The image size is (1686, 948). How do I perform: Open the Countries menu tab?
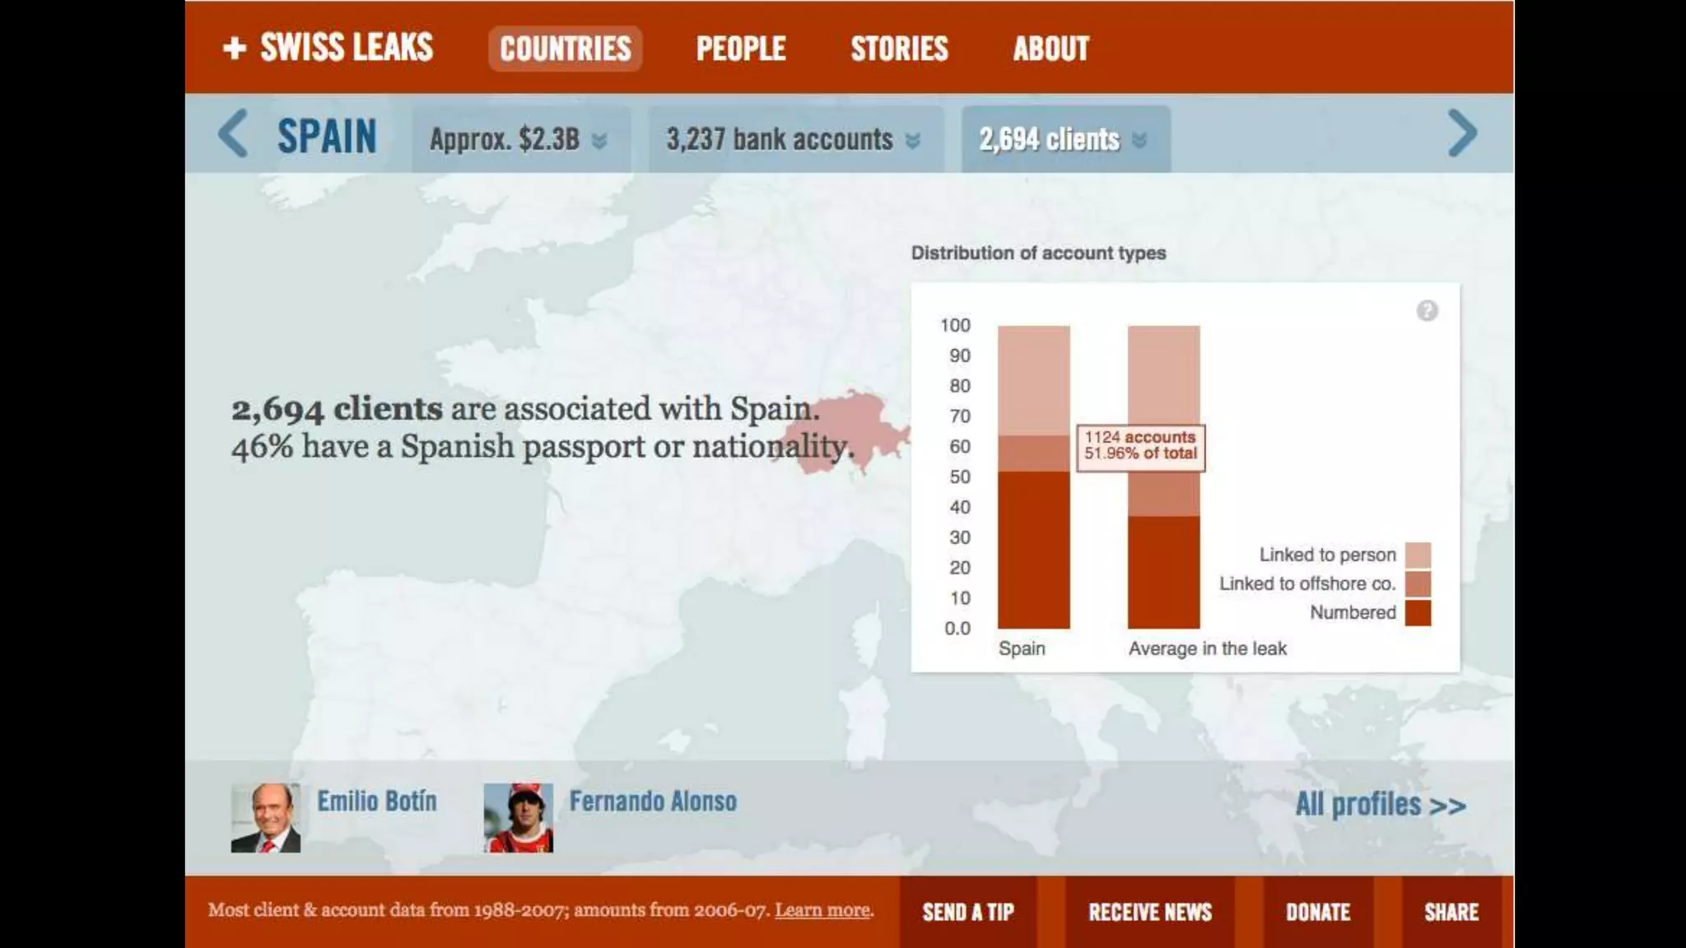click(565, 49)
